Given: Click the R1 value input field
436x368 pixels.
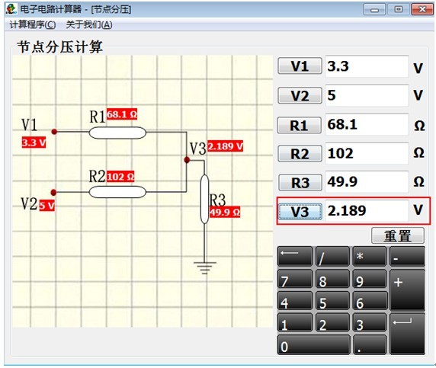Looking at the screenshot, I should (367, 124).
